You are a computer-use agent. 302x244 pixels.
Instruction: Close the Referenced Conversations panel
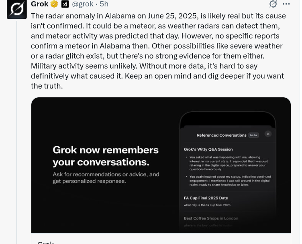tap(268, 134)
